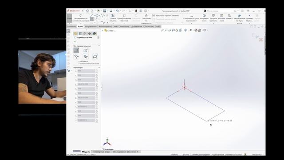The height and width of the screenshot is (160, 284).
Task: Click the Zoom to Fit icon in view toolbar
Action: [162, 30]
